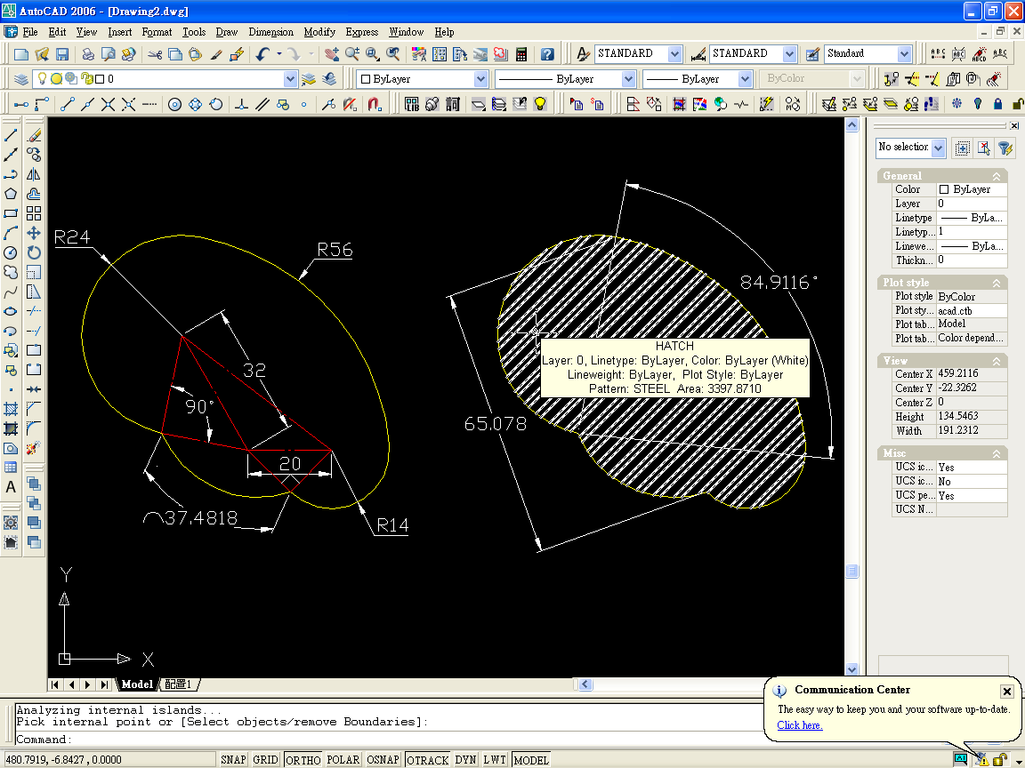The height and width of the screenshot is (768, 1025).
Task: Open the ByLayer color control dropdown
Action: coord(480,79)
